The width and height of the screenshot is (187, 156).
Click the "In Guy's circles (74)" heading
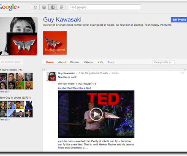coord(11,70)
